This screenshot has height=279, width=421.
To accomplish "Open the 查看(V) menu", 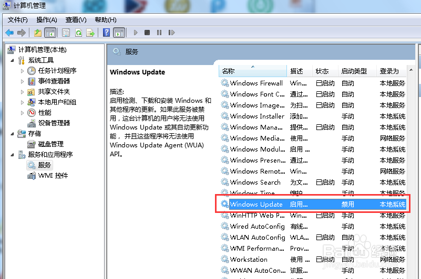I will (76, 20).
